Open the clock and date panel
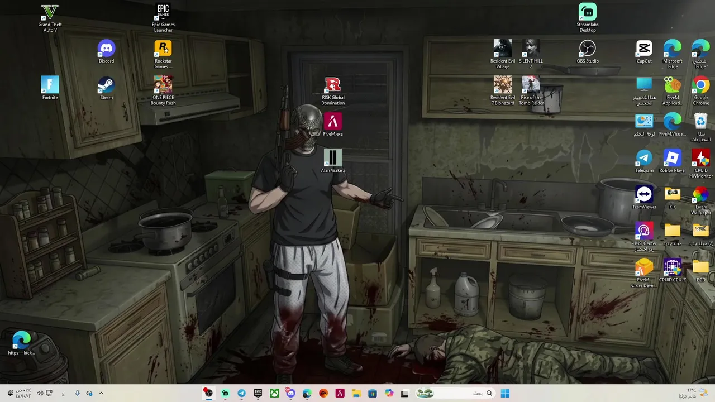The height and width of the screenshot is (402, 715). (x=23, y=393)
